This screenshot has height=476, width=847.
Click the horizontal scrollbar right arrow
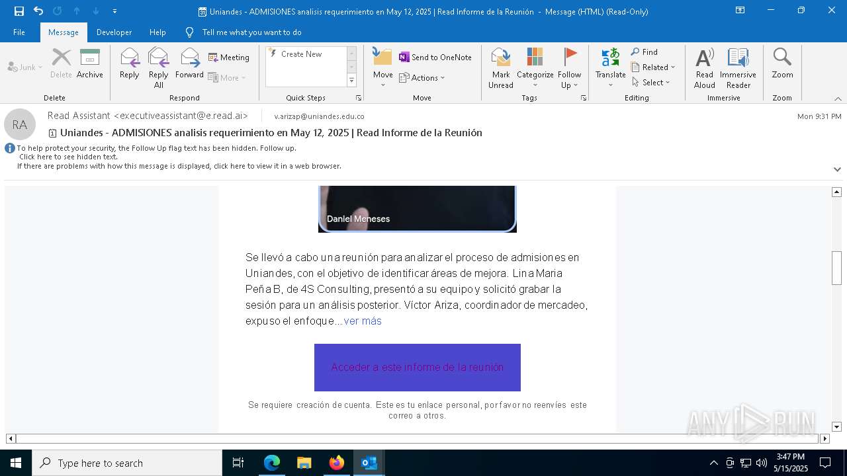[825, 438]
